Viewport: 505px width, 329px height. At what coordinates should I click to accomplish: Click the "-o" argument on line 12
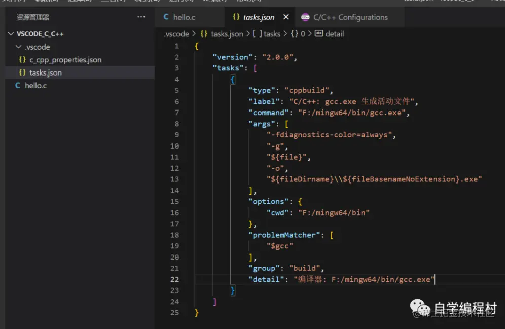[275, 168]
